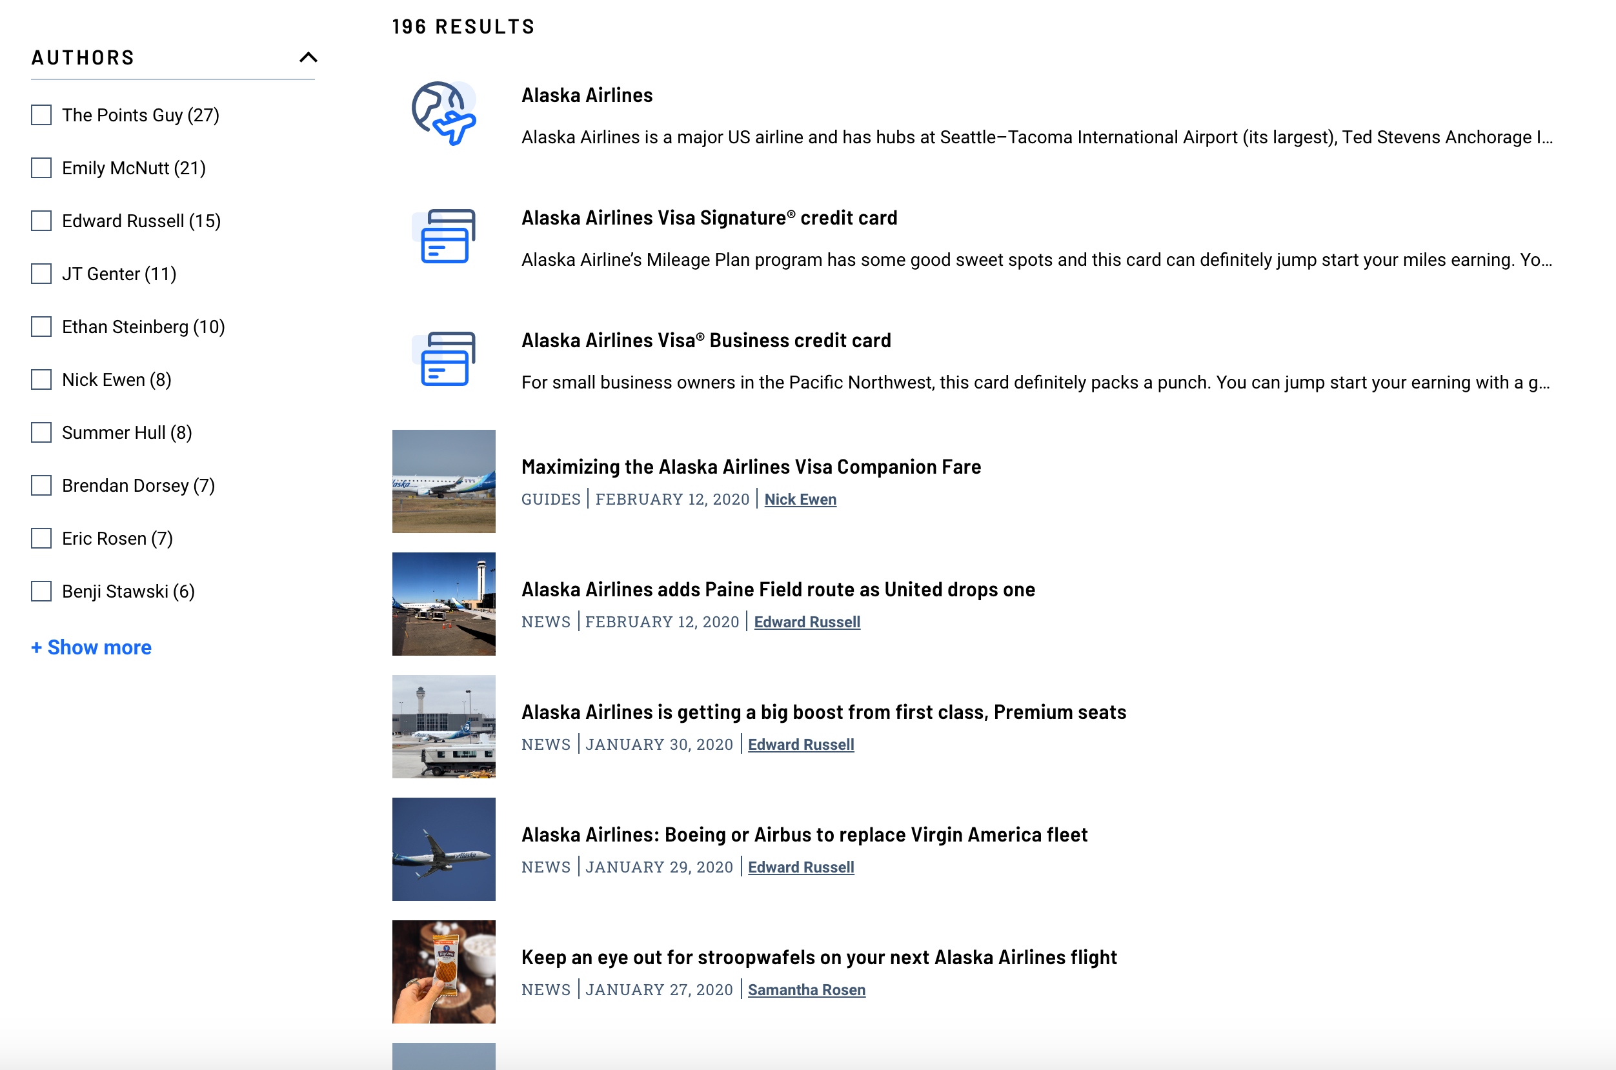Screen dimensions: 1616x1070
Task: Check Brendan Dorsey author filter
Action: click(x=41, y=485)
